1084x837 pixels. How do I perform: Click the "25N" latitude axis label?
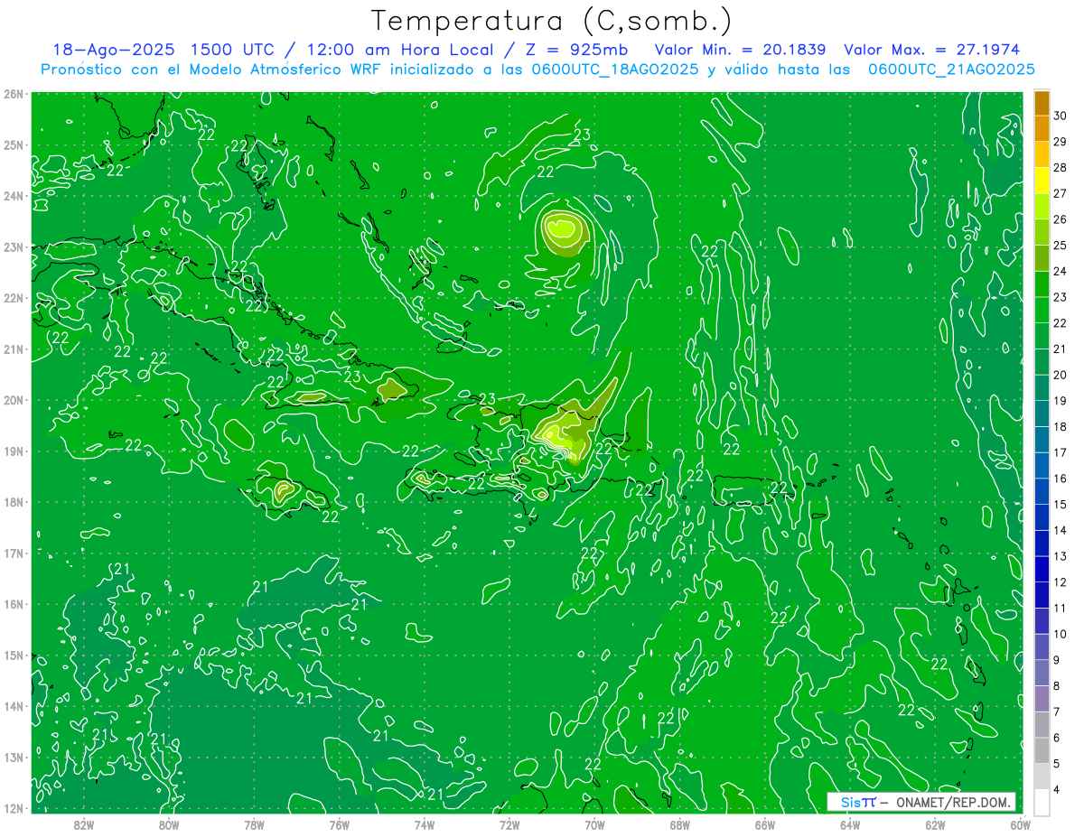[x=14, y=144]
